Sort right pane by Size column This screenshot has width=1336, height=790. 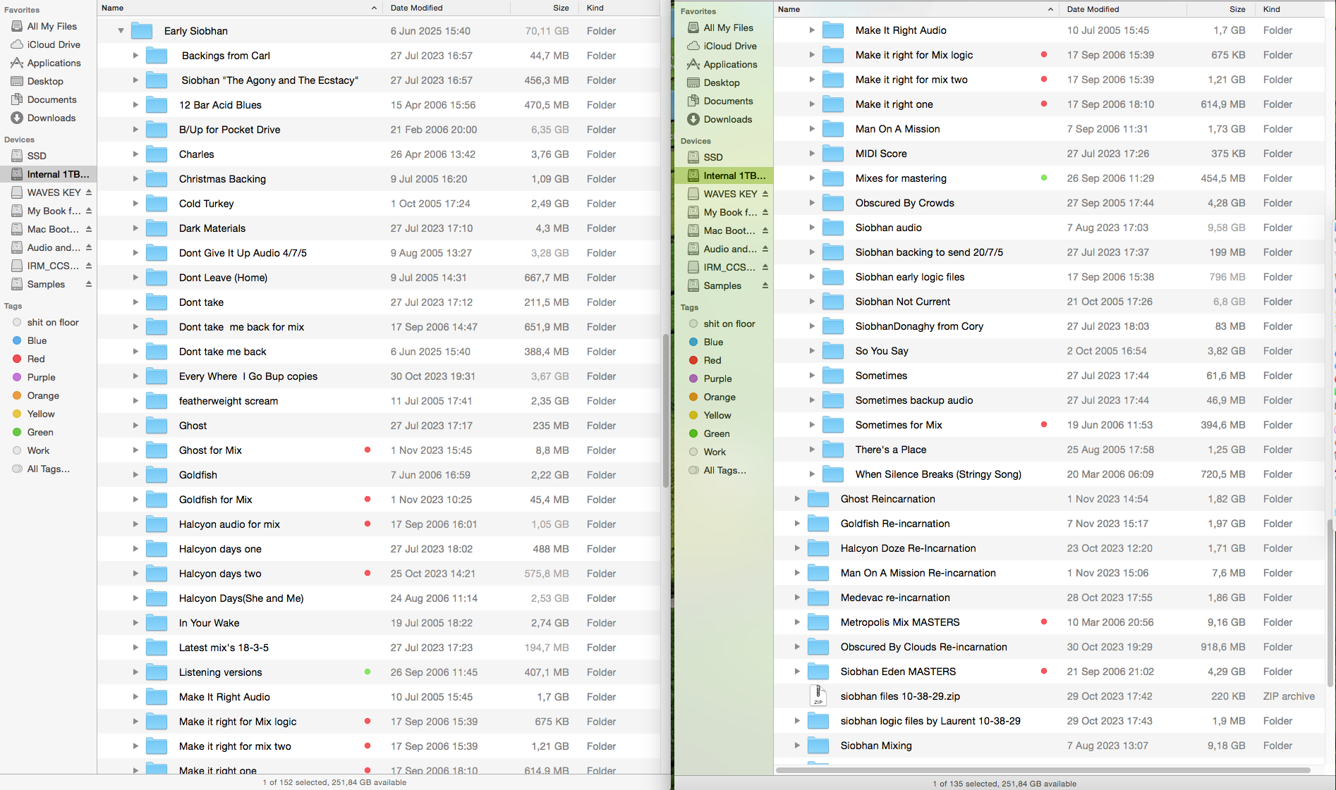click(x=1237, y=9)
